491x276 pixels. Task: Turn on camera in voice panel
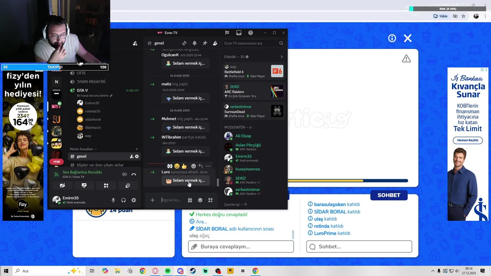click(x=62, y=186)
